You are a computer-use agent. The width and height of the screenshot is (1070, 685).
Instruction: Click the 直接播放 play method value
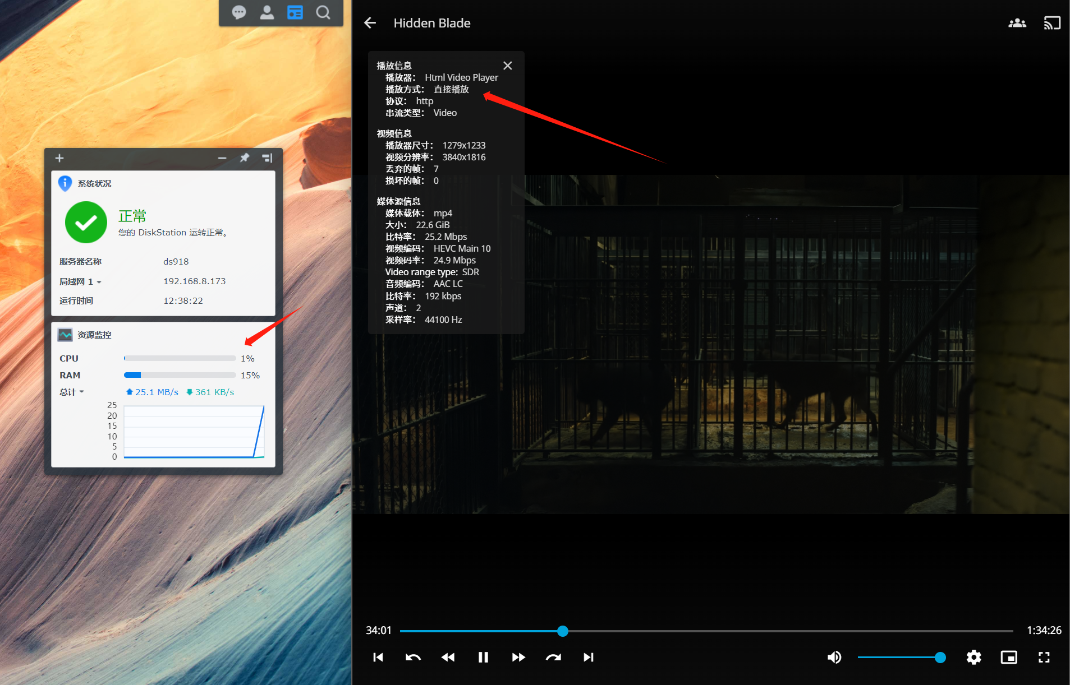tap(451, 89)
